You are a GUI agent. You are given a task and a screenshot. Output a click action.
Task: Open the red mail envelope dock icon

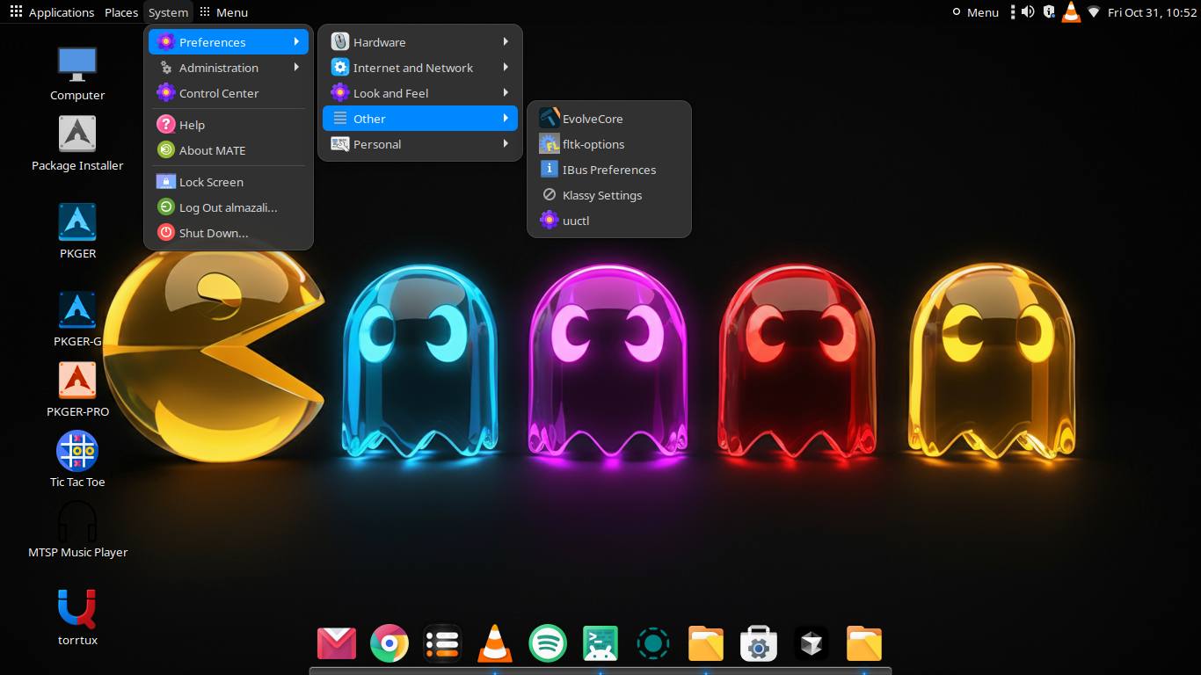(x=337, y=643)
